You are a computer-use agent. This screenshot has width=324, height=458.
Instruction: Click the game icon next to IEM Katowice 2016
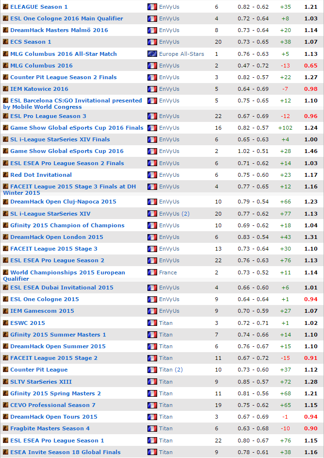pyautogui.click(x=5, y=88)
